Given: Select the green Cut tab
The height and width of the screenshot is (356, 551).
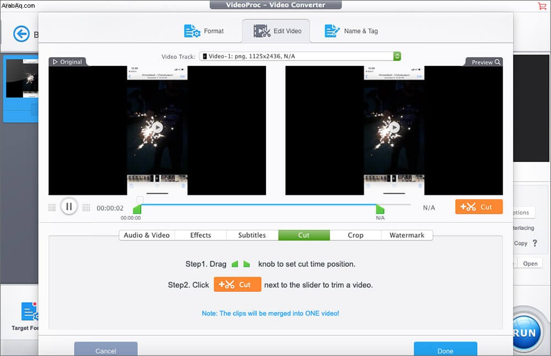Looking at the screenshot, I should 304,235.
